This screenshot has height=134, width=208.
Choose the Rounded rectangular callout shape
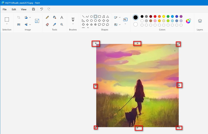click(100, 25)
